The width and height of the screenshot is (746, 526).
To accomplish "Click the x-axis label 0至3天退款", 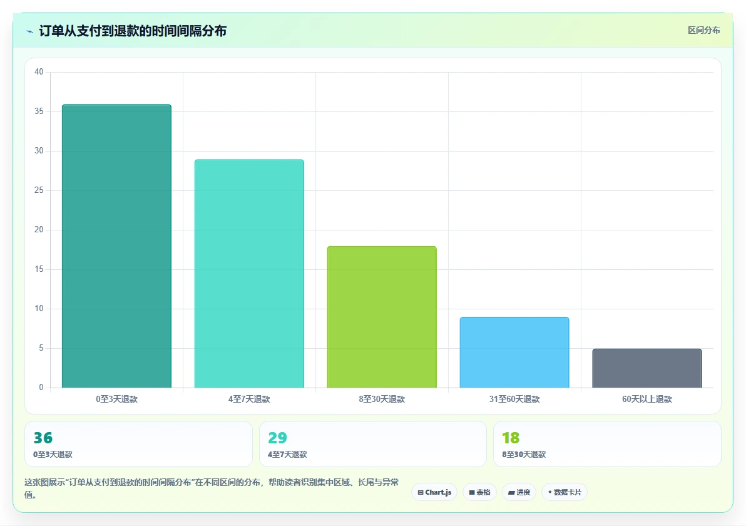I will click(116, 399).
